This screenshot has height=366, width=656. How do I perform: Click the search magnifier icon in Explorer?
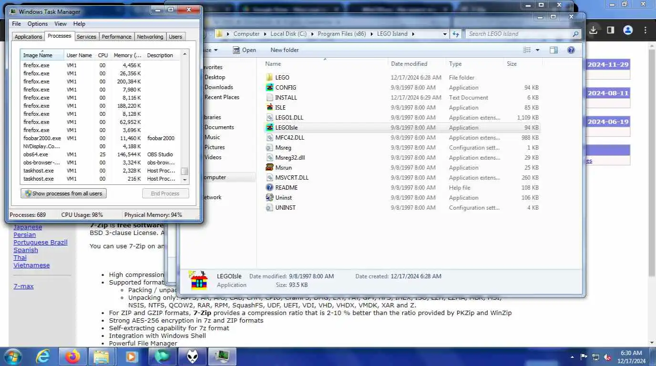click(575, 34)
